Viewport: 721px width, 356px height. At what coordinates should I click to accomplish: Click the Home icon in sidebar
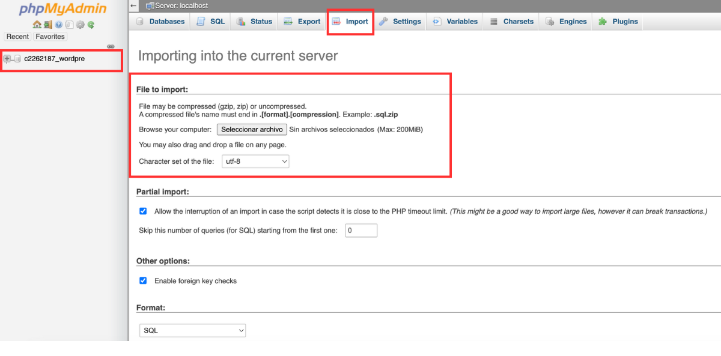pos(37,25)
